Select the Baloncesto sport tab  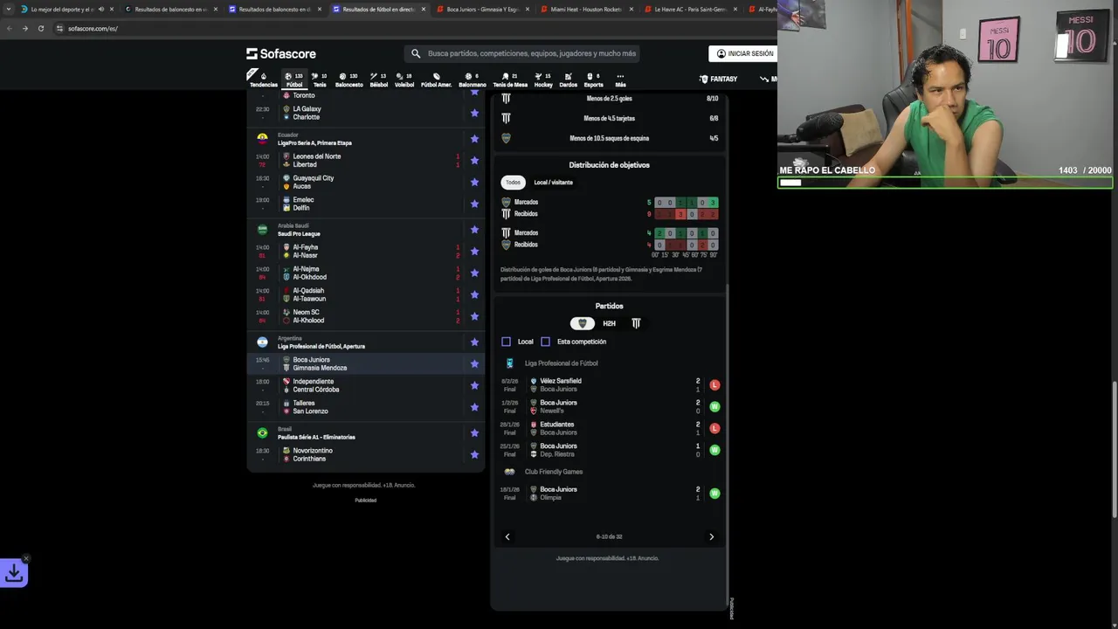click(349, 79)
